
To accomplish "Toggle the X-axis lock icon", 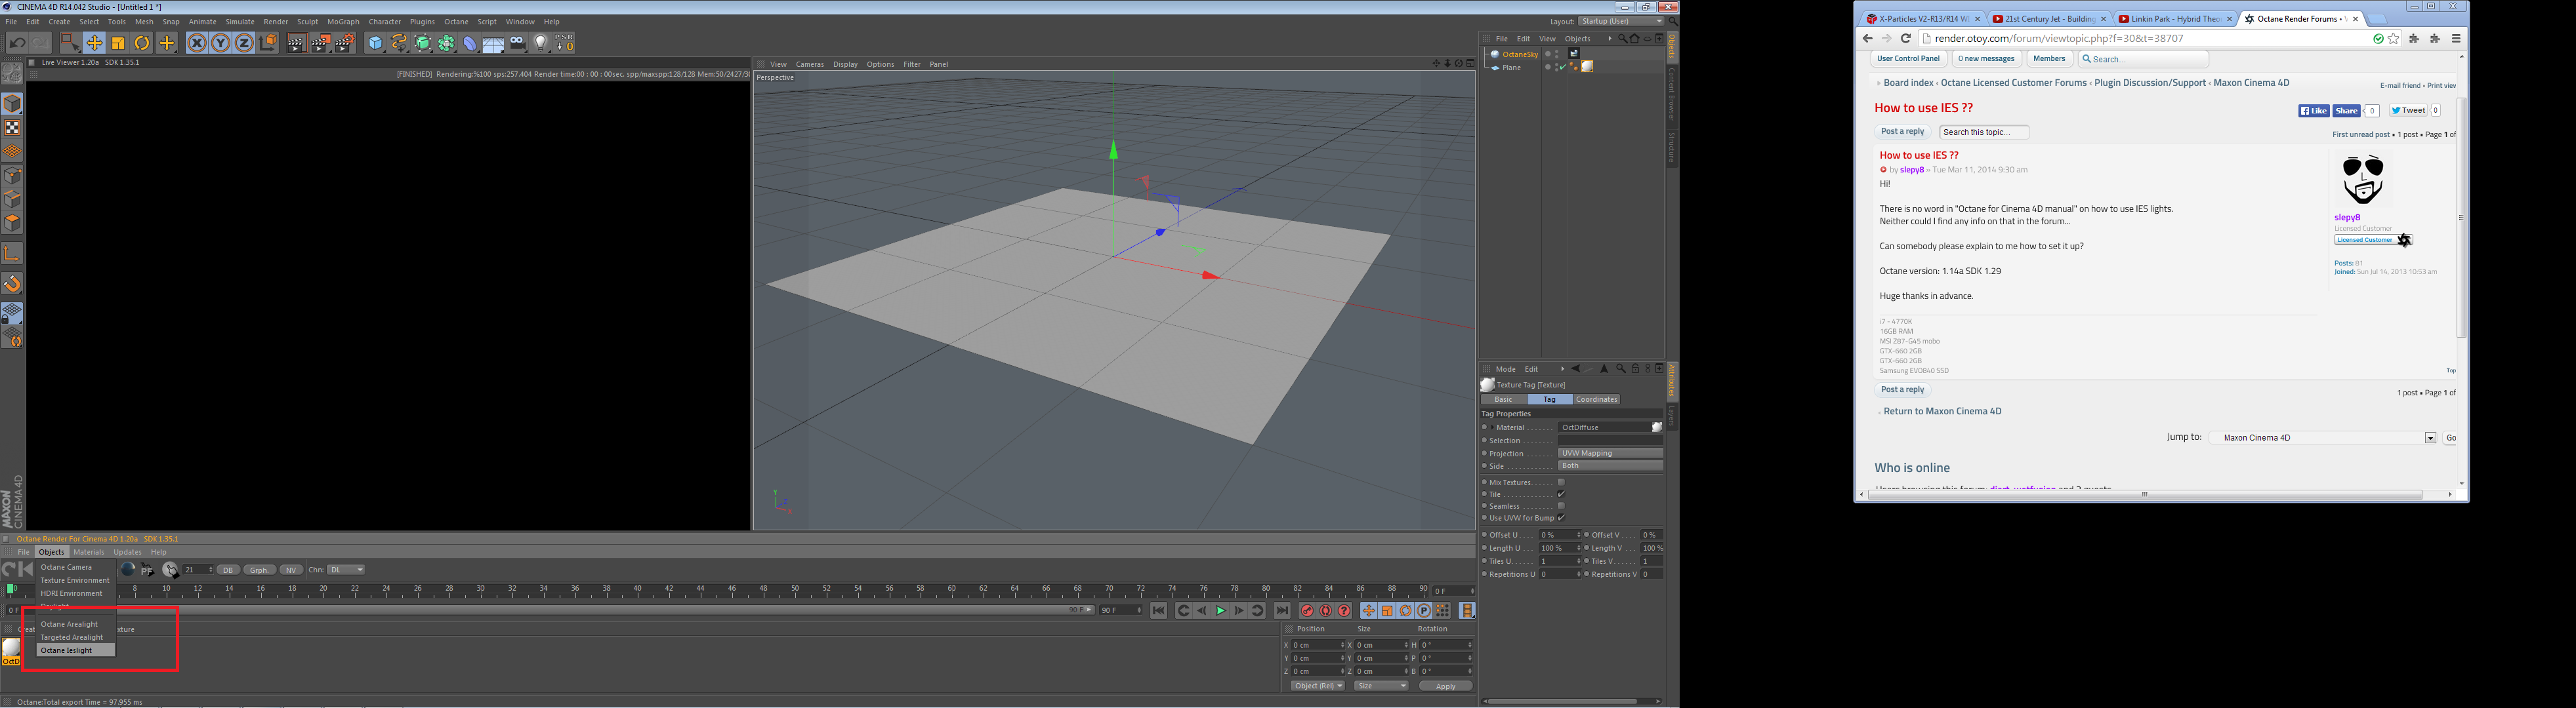I will [x=197, y=43].
